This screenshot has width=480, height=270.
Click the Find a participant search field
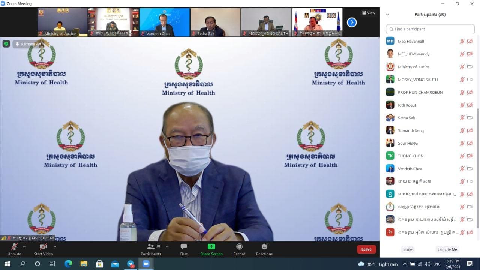tap(430, 29)
